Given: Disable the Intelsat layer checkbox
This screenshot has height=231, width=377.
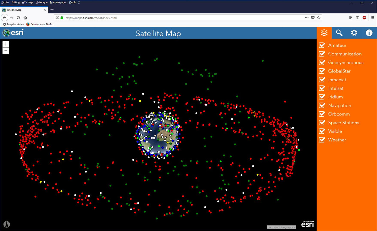Looking at the screenshot, I should point(322,88).
